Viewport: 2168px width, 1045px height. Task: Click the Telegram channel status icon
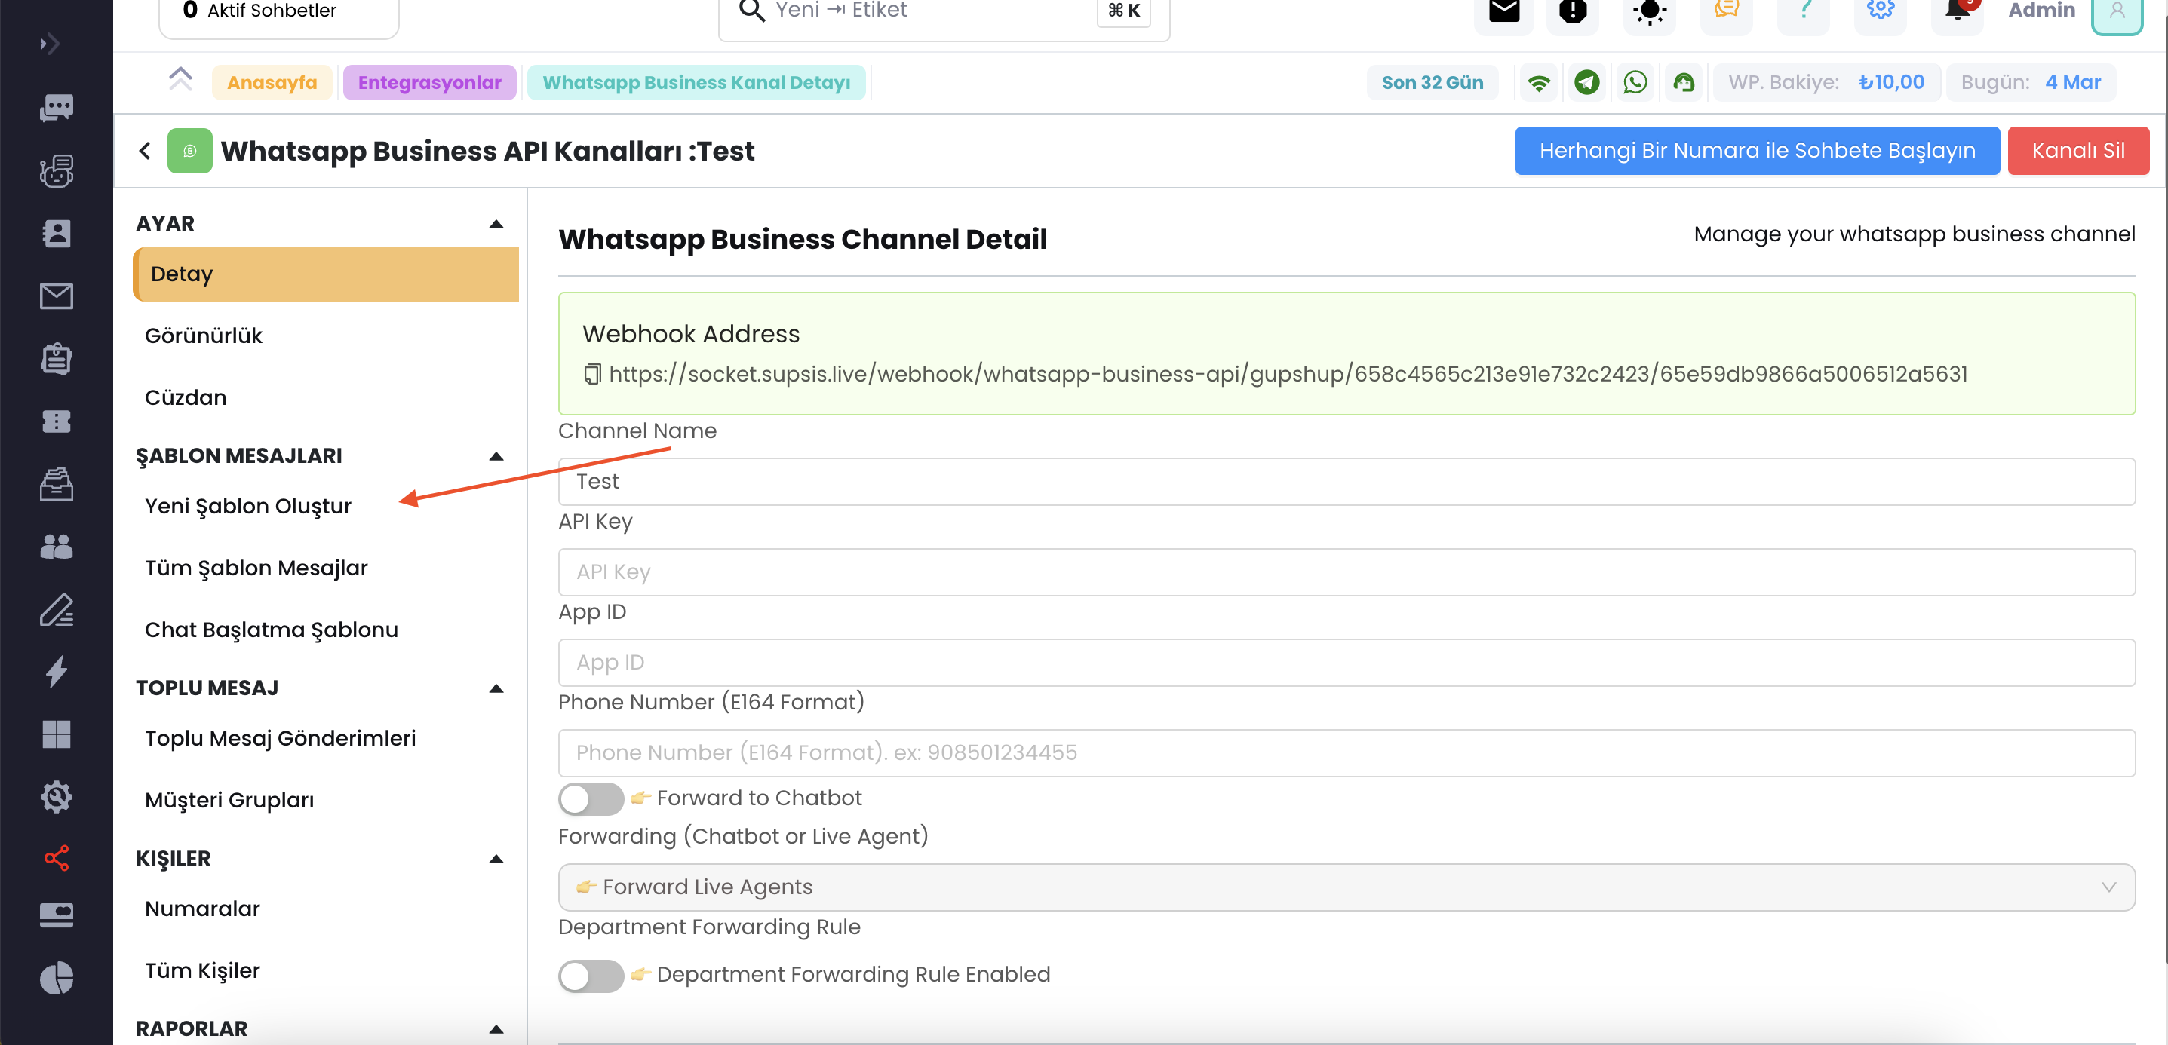coord(1586,82)
